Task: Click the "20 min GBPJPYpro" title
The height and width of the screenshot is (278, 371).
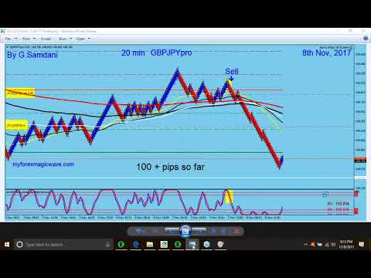Action: pyautogui.click(x=156, y=53)
